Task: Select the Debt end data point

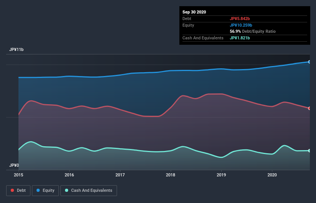Action: (x=309, y=108)
